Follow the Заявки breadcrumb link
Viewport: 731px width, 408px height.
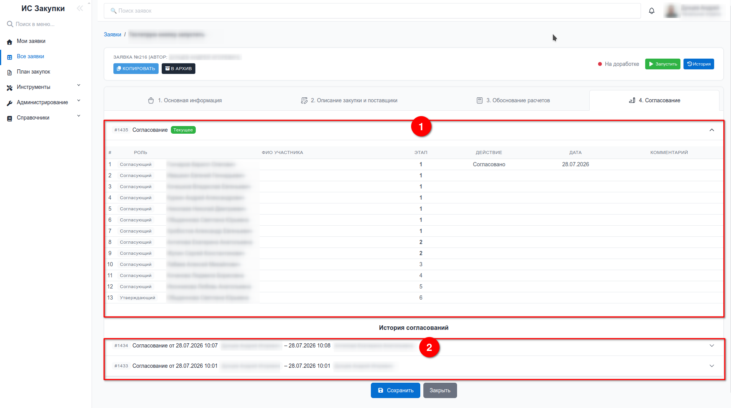pos(112,34)
